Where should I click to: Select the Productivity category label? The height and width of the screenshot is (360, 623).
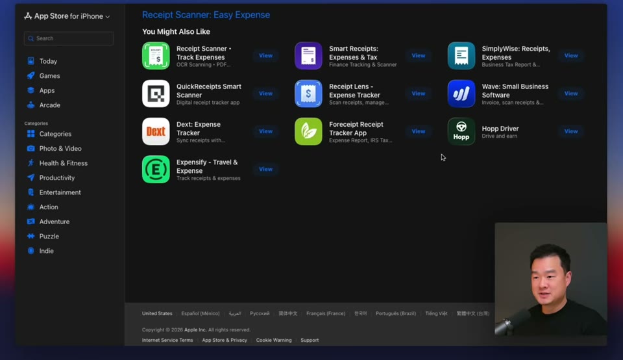(x=57, y=178)
